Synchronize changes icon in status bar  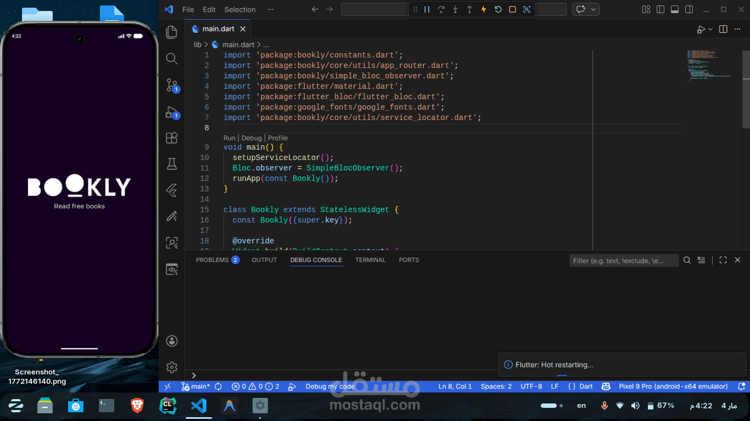(219, 386)
